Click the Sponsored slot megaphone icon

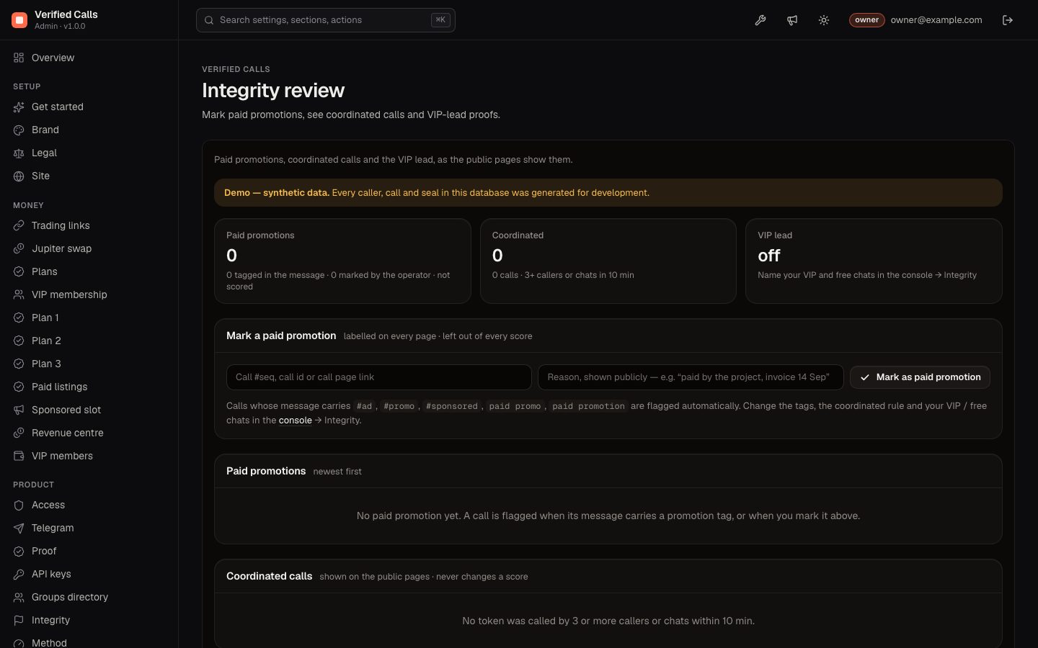click(x=19, y=410)
